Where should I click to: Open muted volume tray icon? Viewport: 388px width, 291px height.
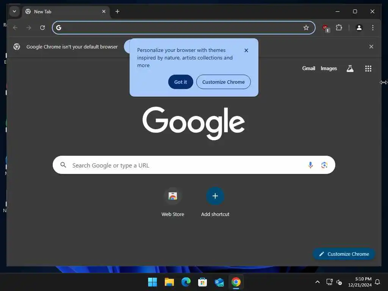tap(339, 282)
